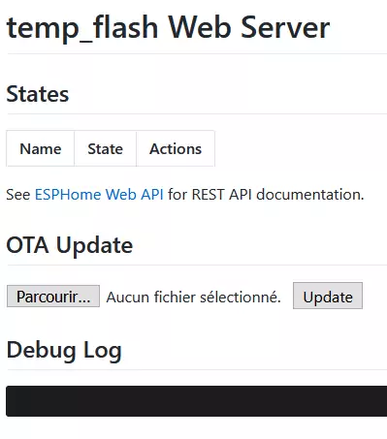Screen dimensions: 387x439
Task: Click the word "See" before the link
Action: pyautogui.click(x=18, y=195)
